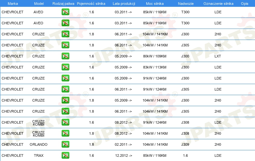255x161 pixels.
Task: Select the TRAX model cell
Action: 38,155
